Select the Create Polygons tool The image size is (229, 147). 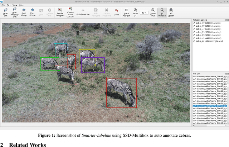point(60,12)
